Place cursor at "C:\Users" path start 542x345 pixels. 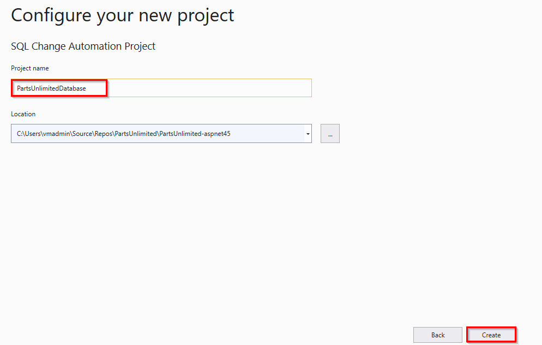click(28, 134)
